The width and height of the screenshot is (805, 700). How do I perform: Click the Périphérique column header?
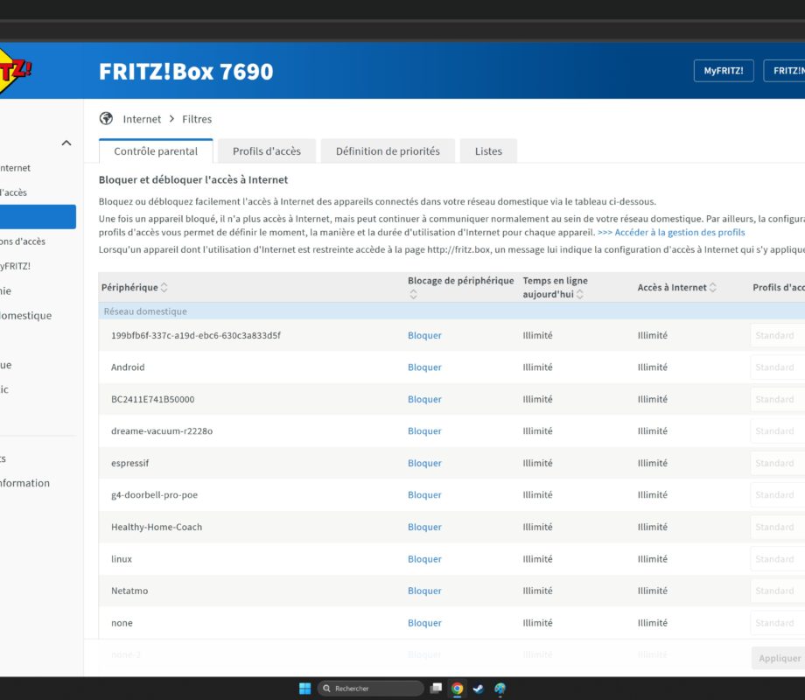[x=129, y=287]
